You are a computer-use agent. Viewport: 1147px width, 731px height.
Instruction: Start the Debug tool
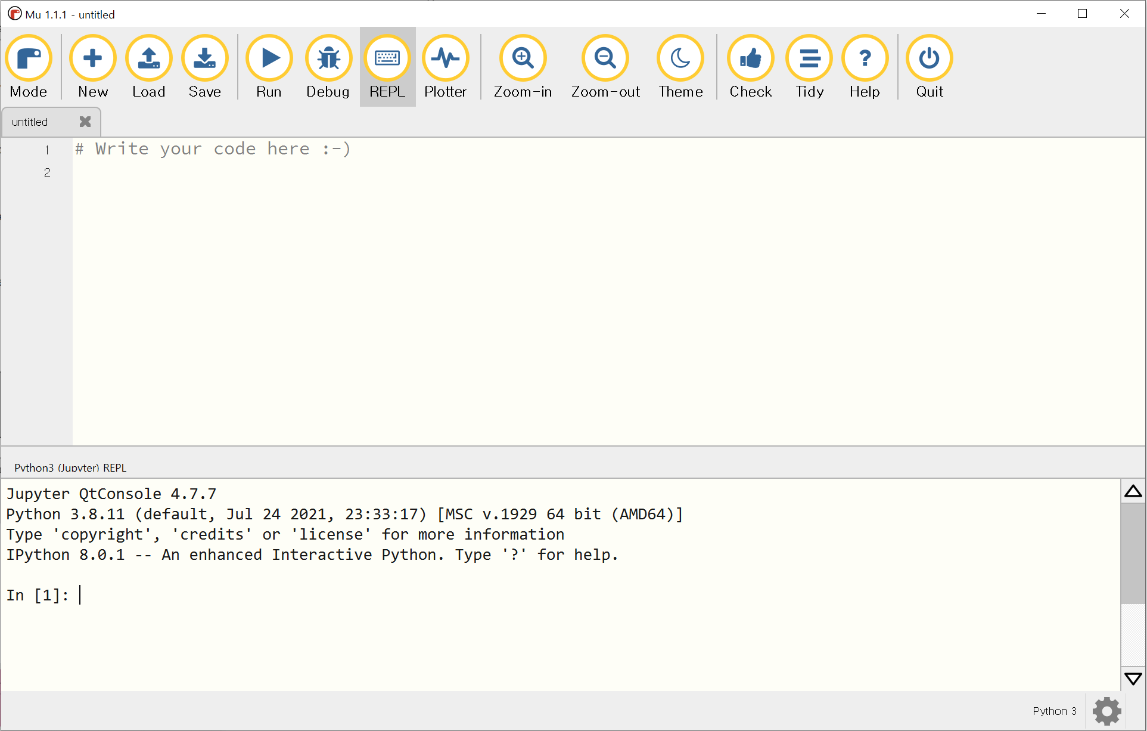(x=328, y=58)
